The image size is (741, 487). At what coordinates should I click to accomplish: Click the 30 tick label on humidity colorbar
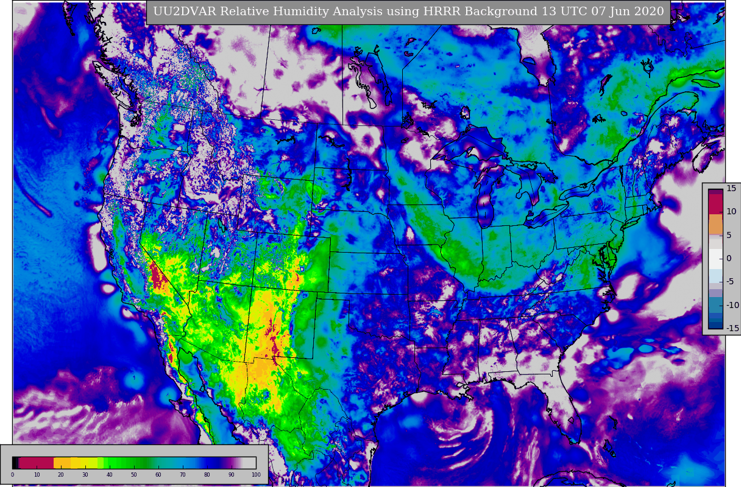(x=85, y=475)
